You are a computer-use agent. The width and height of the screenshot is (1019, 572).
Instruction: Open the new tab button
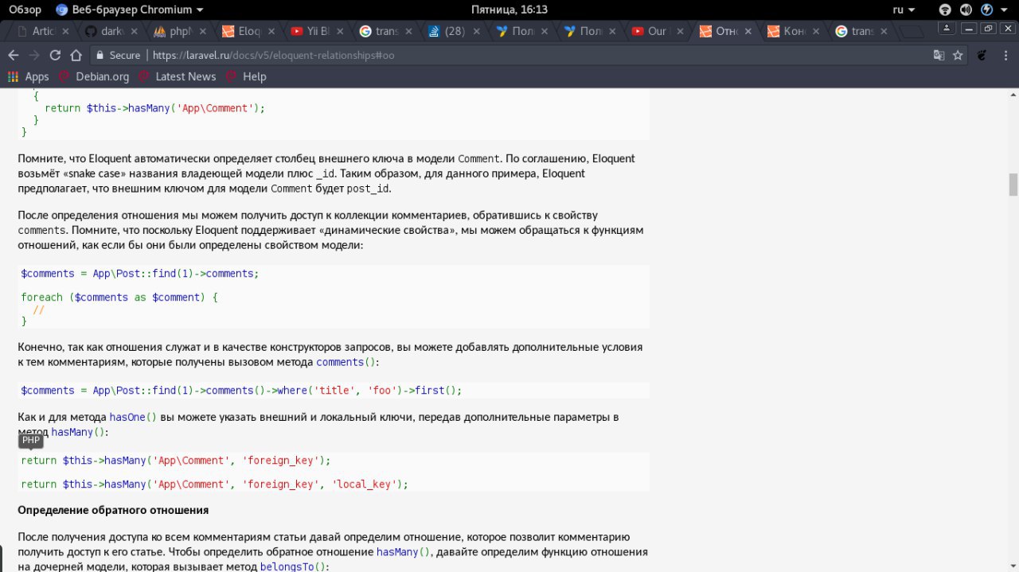pos(912,32)
